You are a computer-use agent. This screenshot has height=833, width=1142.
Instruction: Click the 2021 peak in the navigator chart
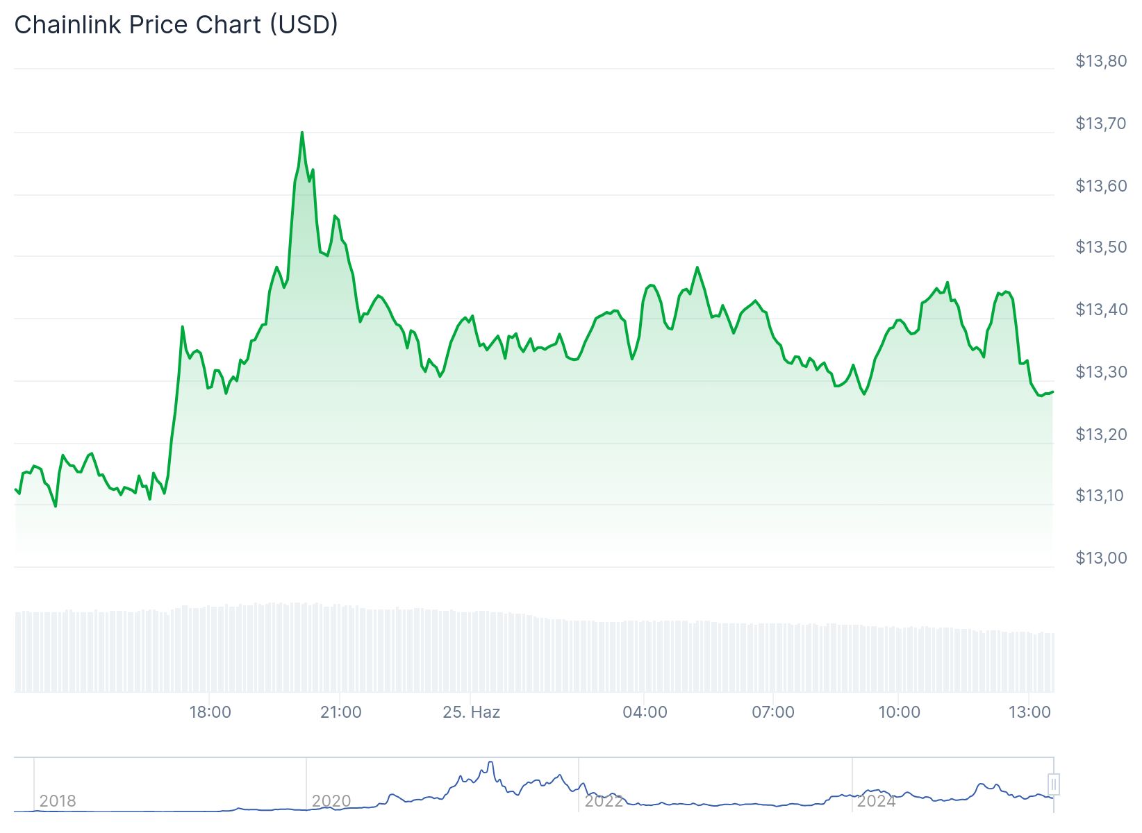click(490, 764)
